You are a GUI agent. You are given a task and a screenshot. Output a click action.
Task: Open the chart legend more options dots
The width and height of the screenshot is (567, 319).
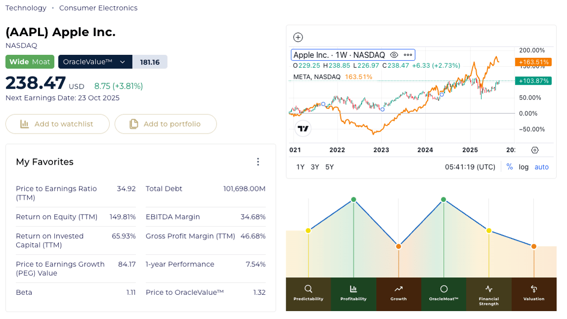408,55
